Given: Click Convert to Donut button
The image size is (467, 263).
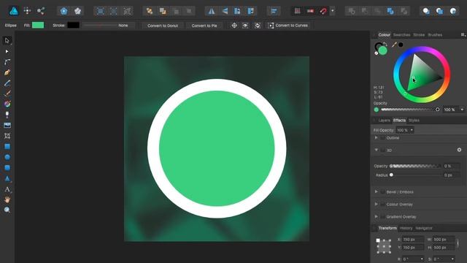Looking at the screenshot, I should click(x=163, y=26).
